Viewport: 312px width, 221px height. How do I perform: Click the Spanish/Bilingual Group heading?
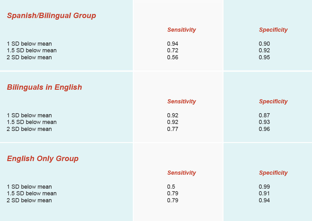point(52,16)
